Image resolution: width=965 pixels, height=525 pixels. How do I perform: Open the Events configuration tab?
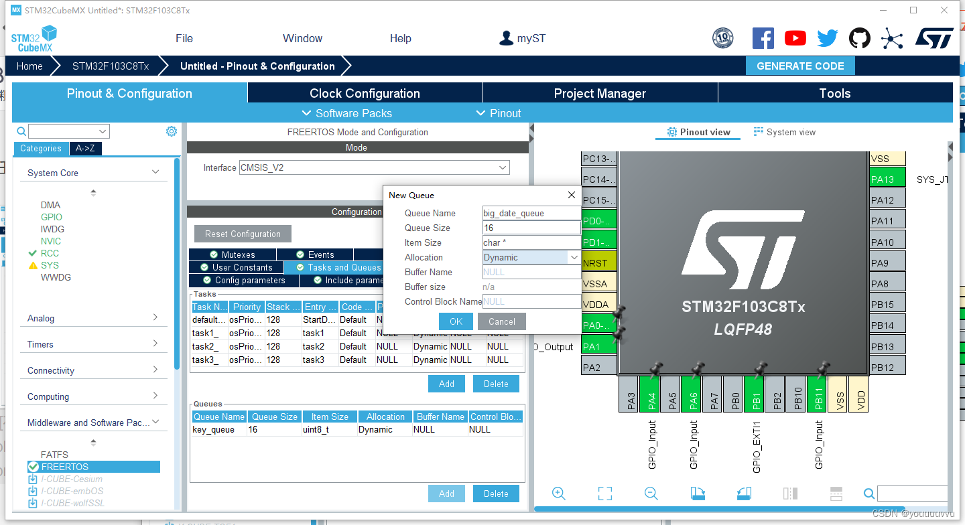[x=314, y=254]
